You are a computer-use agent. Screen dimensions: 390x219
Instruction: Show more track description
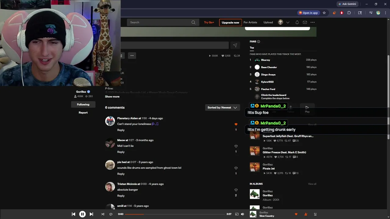[112, 97]
